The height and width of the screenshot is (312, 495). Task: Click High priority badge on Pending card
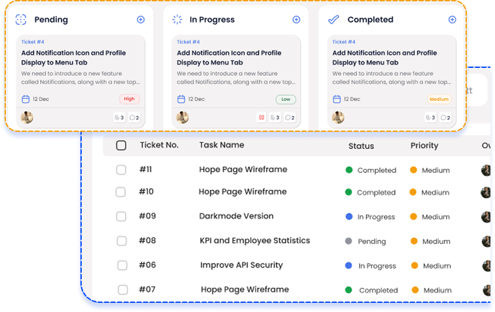(x=129, y=99)
